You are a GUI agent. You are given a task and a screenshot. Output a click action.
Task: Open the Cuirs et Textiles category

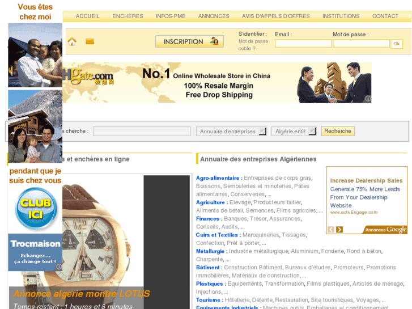click(x=218, y=235)
